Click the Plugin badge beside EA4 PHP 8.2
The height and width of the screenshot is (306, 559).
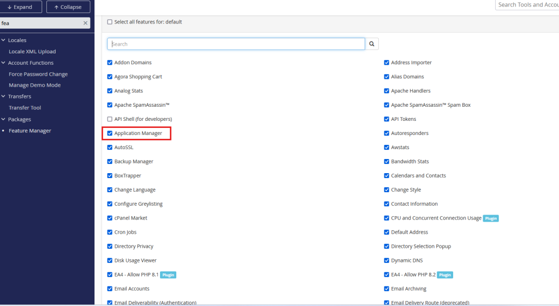pos(445,275)
